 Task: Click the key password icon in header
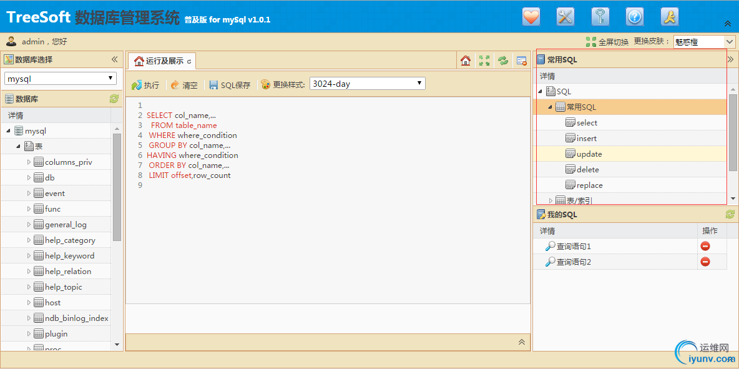[x=600, y=17]
